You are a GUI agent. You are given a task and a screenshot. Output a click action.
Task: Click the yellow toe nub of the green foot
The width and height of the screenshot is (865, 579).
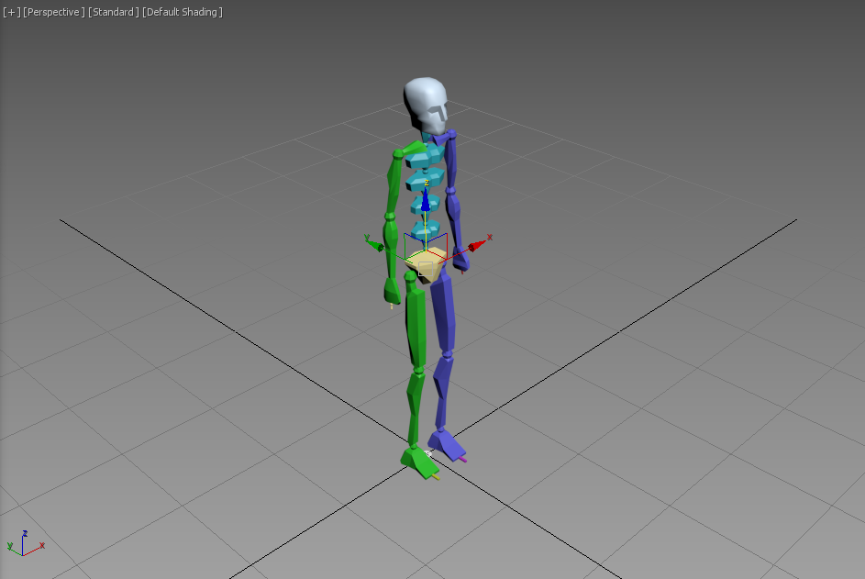coord(436,476)
